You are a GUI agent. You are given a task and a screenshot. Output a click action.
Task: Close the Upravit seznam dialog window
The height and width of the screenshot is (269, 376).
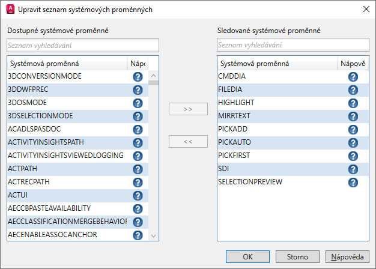tap(365, 9)
